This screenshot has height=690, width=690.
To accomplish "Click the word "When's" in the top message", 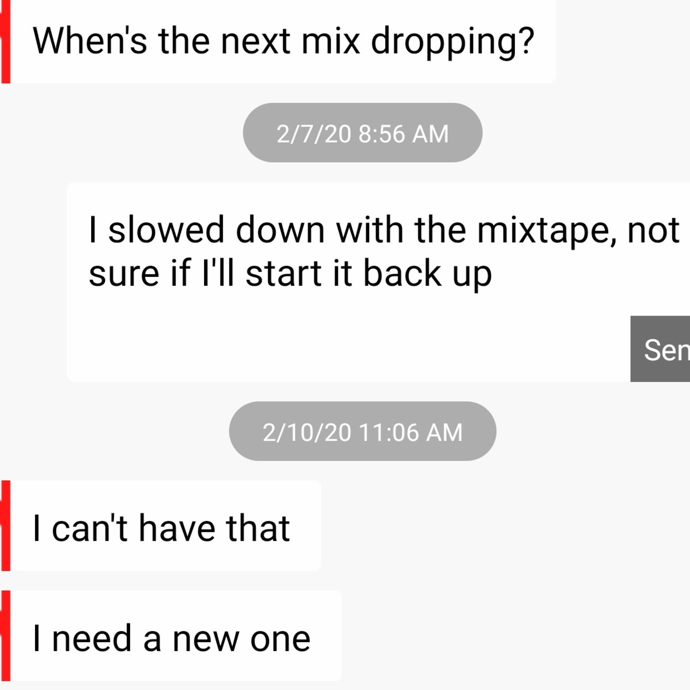I will click(x=90, y=40).
